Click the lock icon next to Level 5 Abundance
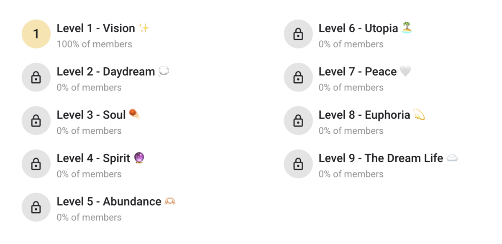Viewport: 502px width, 244px height. coord(36,207)
